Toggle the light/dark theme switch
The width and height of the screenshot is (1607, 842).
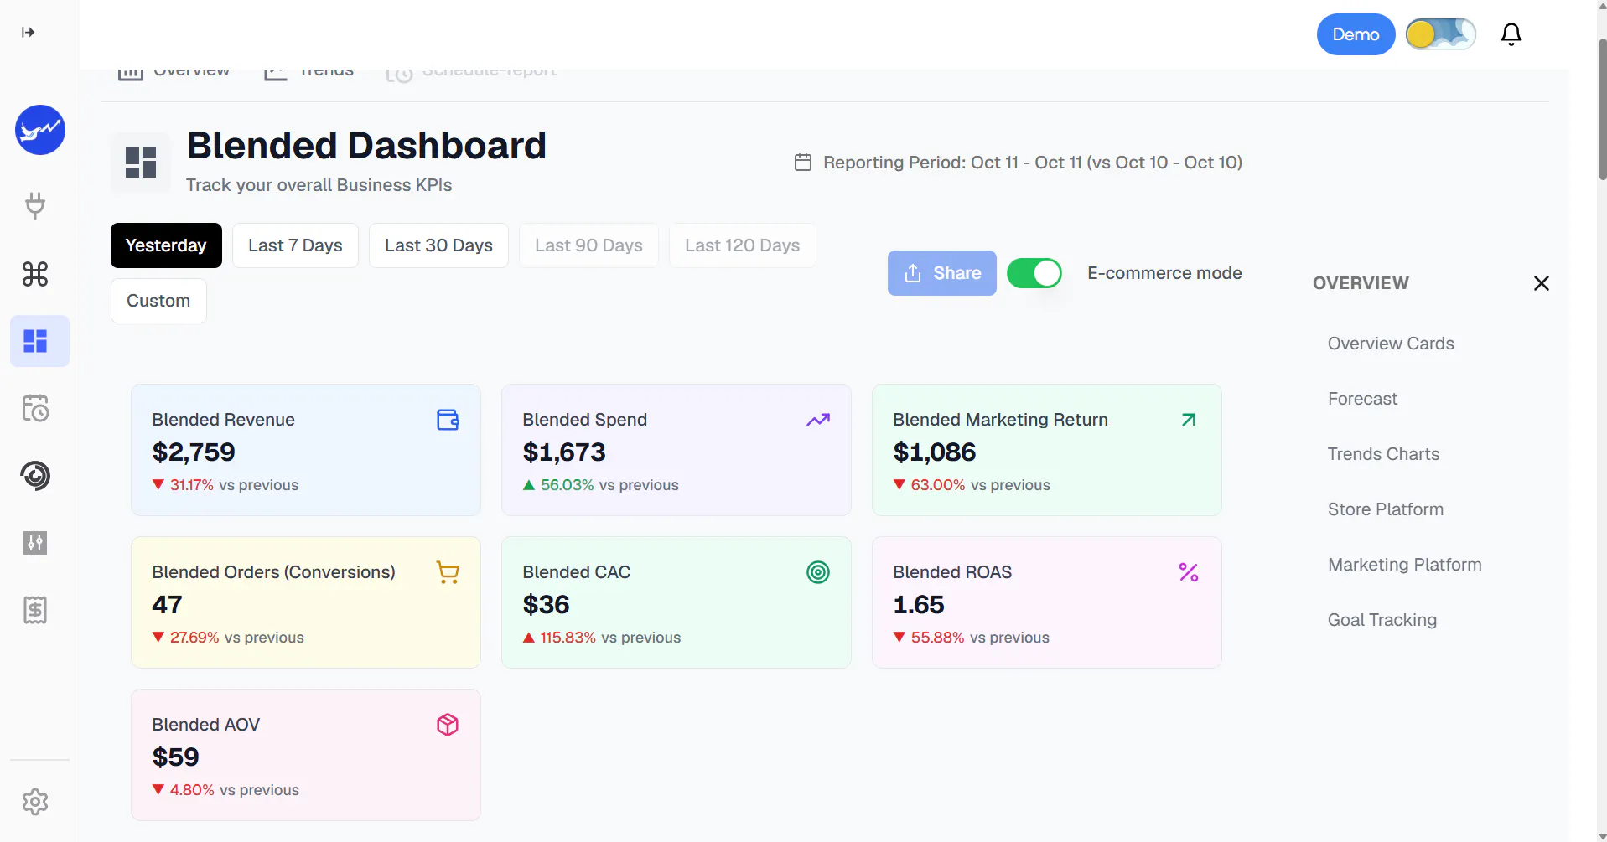pyautogui.click(x=1441, y=34)
